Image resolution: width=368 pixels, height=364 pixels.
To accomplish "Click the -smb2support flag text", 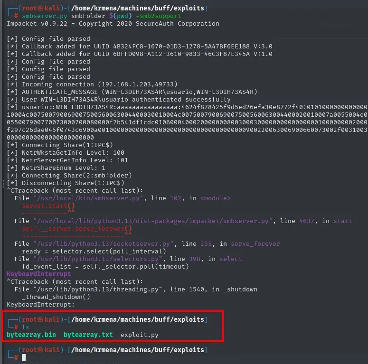I will pyautogui.click(x=159, y=16).
